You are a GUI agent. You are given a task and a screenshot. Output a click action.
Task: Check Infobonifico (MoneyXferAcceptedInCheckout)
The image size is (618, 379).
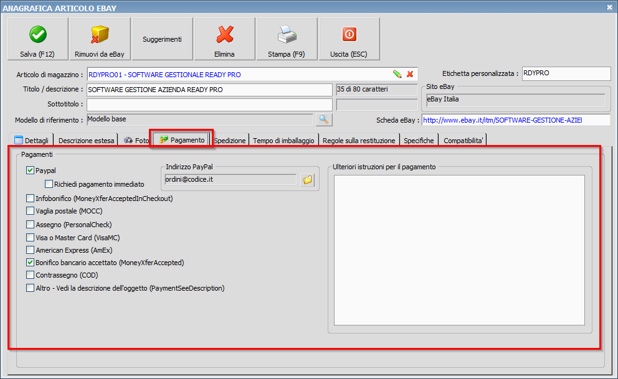[x=30, y=199]
